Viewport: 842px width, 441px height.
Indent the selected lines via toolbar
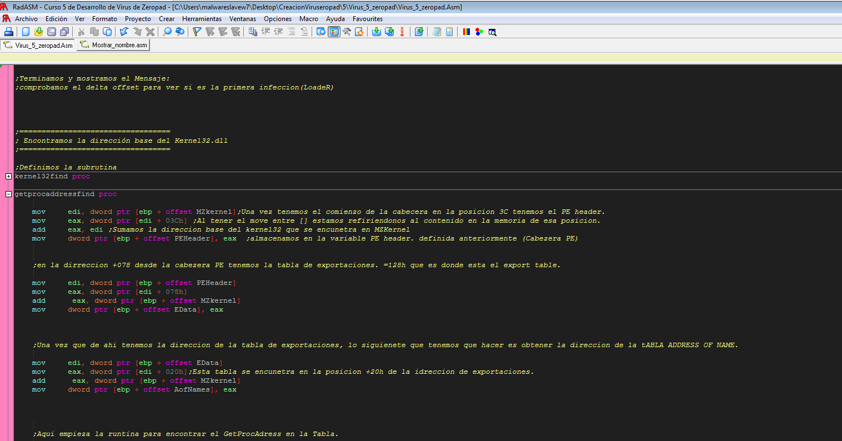pos(265,32)
